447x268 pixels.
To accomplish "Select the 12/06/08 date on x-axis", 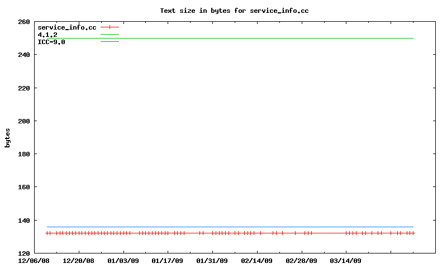I will point(34,260).
